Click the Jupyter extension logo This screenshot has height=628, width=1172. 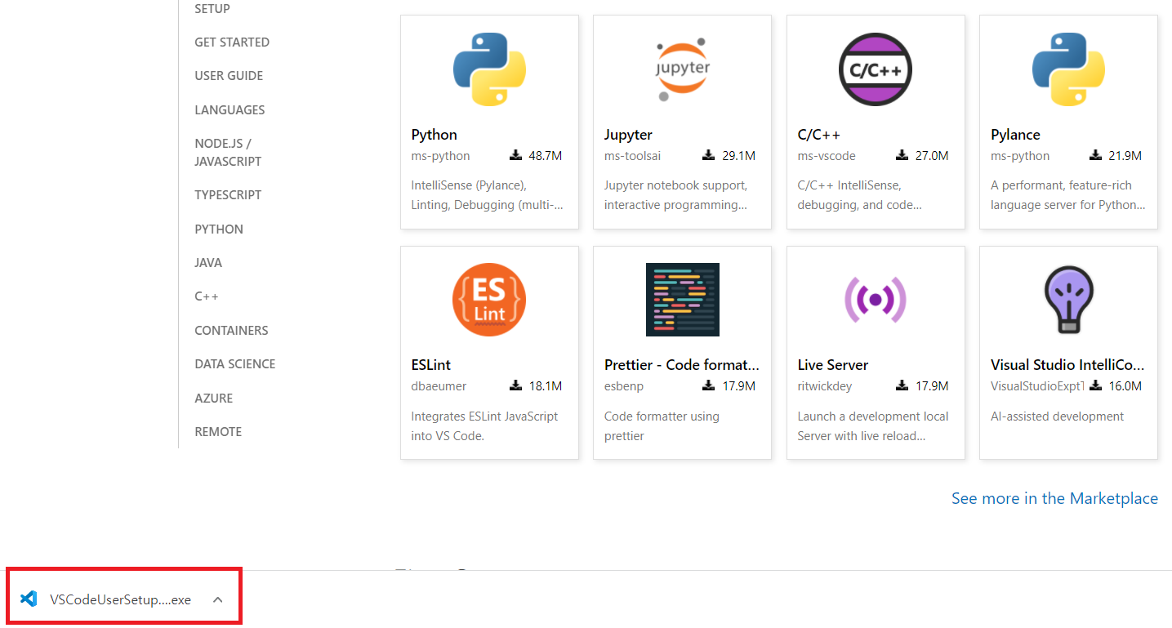[683, 69]
